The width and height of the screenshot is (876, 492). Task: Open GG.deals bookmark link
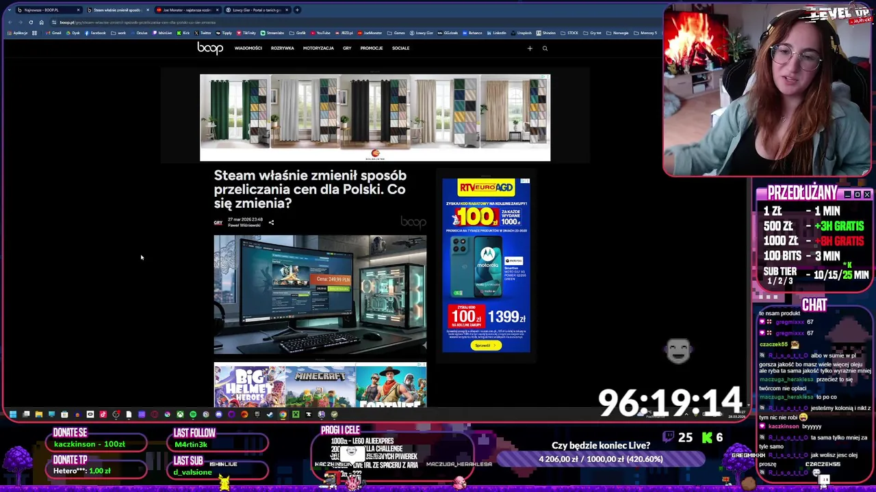tap(449, 33)
